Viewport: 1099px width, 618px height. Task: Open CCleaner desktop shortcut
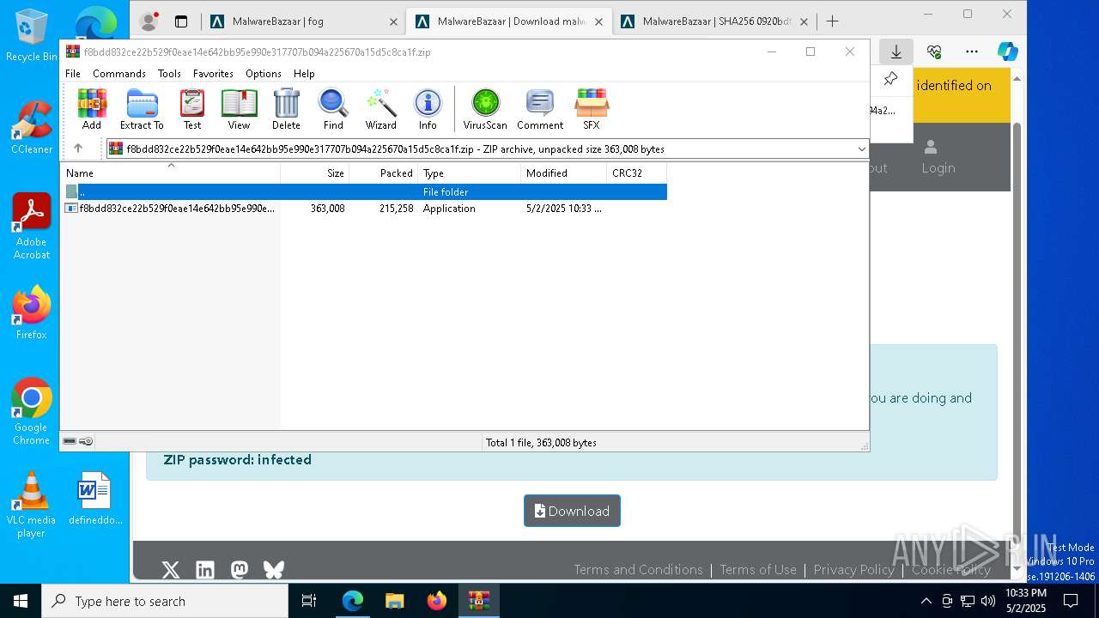[x=32, y=127]
